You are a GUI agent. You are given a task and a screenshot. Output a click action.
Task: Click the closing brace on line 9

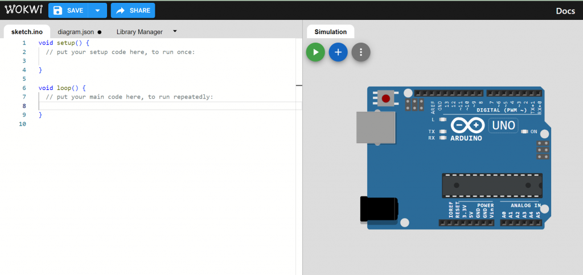point(40,115)
